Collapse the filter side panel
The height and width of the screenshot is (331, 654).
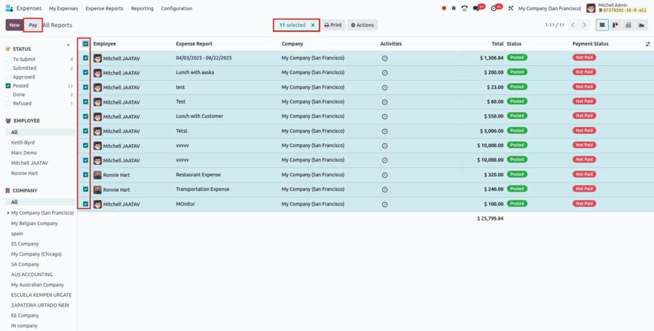pyautogui.click(x=68, y=45)
